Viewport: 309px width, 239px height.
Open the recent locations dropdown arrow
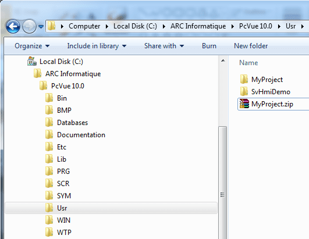[x=41, y=26]
